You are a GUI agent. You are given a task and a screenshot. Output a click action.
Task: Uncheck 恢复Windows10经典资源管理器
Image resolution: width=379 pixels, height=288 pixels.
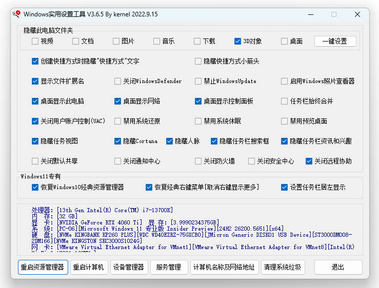[x=35, y=187]
